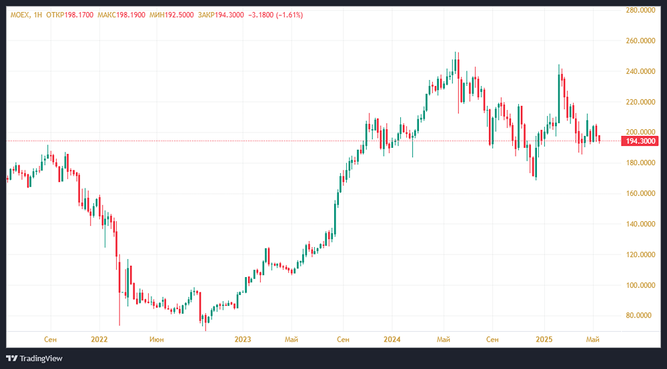Select the 2022 label on the time axis

(x=99, y=340)
